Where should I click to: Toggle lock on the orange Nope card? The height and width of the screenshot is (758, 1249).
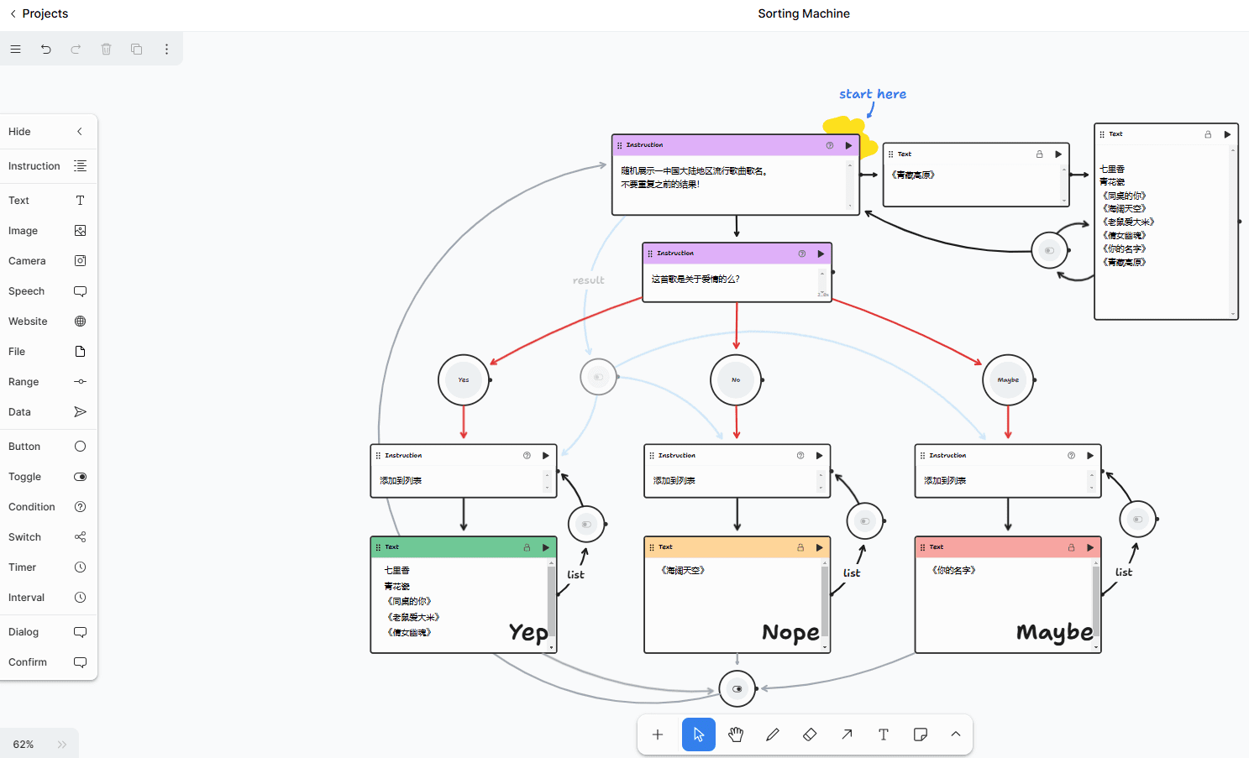[x=800, y=547]
